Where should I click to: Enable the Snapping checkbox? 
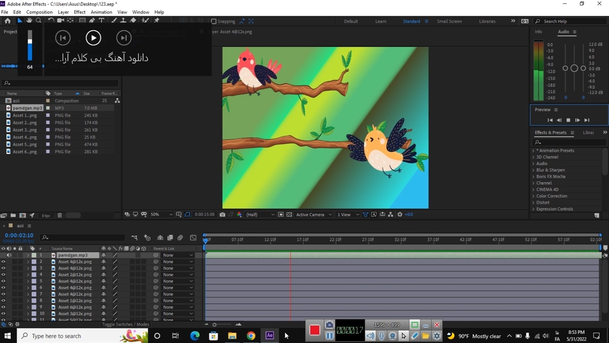pyautogui.click(x=214, y=21)
